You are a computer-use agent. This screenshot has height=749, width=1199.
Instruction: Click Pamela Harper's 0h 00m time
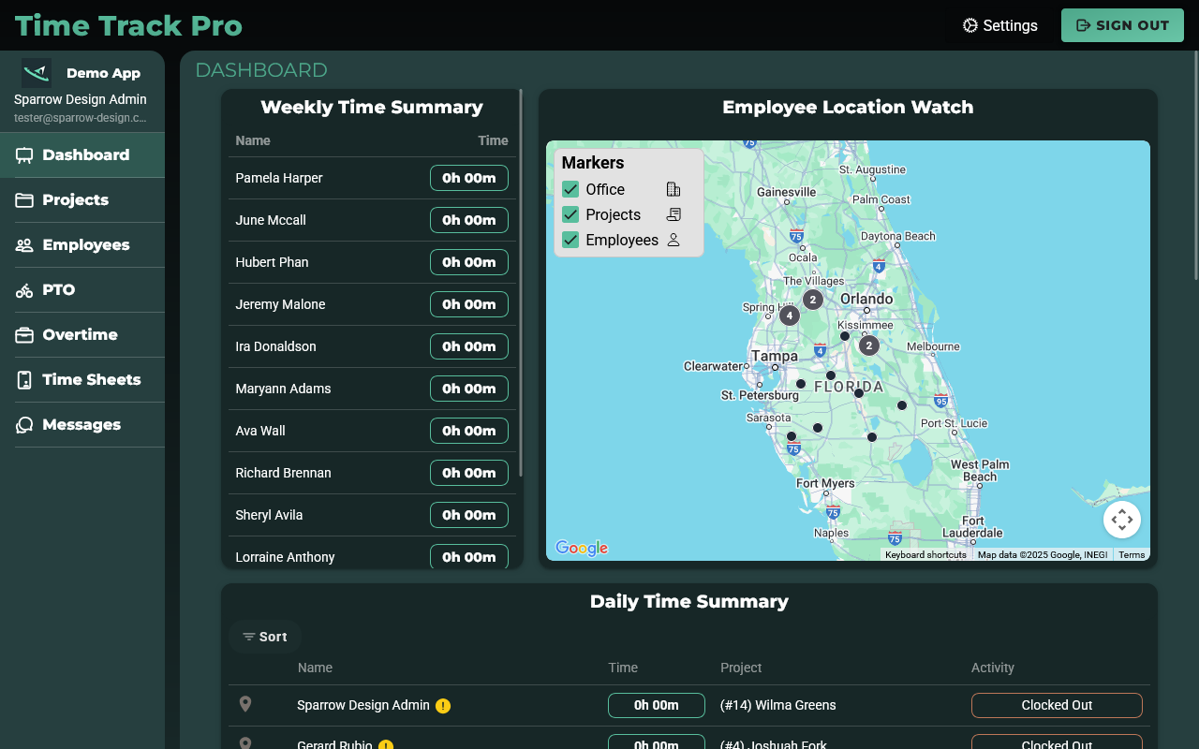[469, 178]
